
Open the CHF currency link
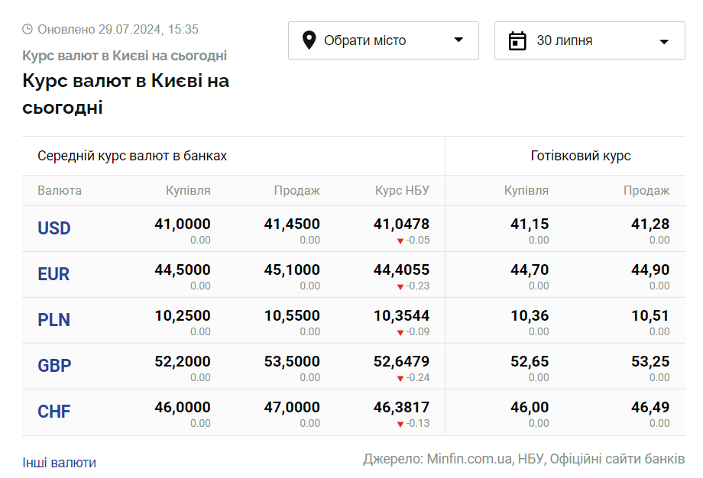pos(53,412)
